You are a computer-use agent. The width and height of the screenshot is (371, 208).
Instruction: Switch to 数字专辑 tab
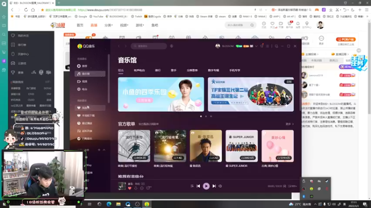(x=213, y=70)
